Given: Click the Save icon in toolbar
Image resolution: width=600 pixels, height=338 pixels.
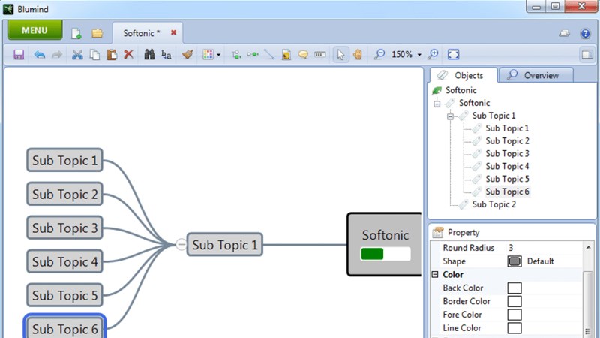Looking at the screenshot, I should [x=19, y=54].
